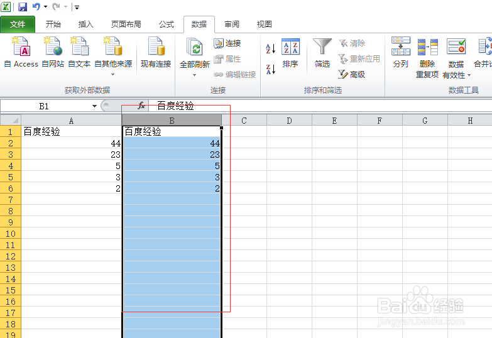Expand the 数据有效性 dropdown arrow
This screenshot has width=492, height=338.
(x=469, y=75)
